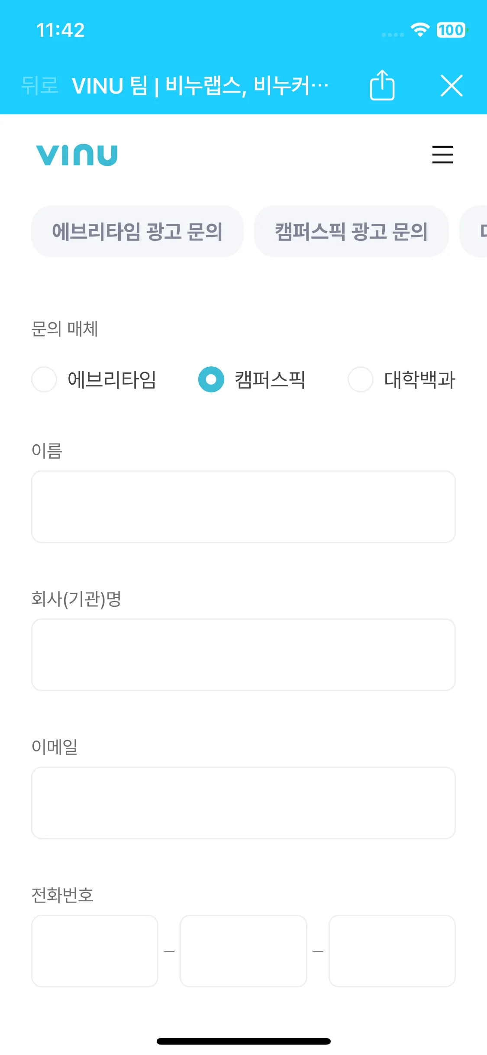Open the 캠퍼스픽 광고 문의 tab
The image size is (487, 1055).
tap(351, 231)
